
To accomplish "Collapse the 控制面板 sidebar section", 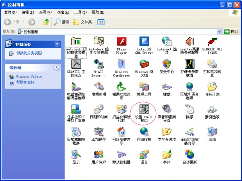I will [57, 44].
